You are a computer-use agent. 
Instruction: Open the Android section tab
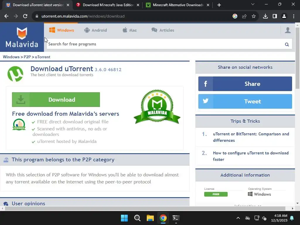click(95, 30)
